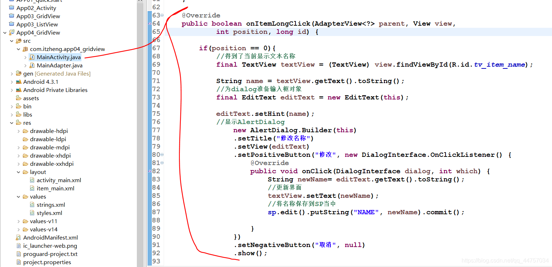
Task: Select the App03_GridView project
Action: tap(38, 16)
